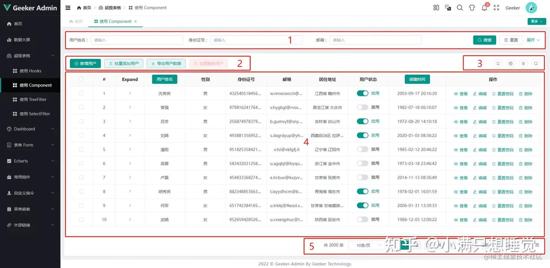Open the notification bell with badge 5
550x268 pixels.
click(x=484, y=8)
